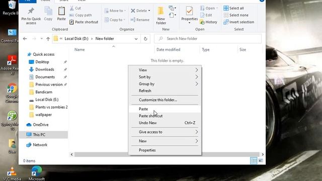This screenshot has width=322, height=181.
Task: Choose Paste in the context menu
Action: click(165, 109)
